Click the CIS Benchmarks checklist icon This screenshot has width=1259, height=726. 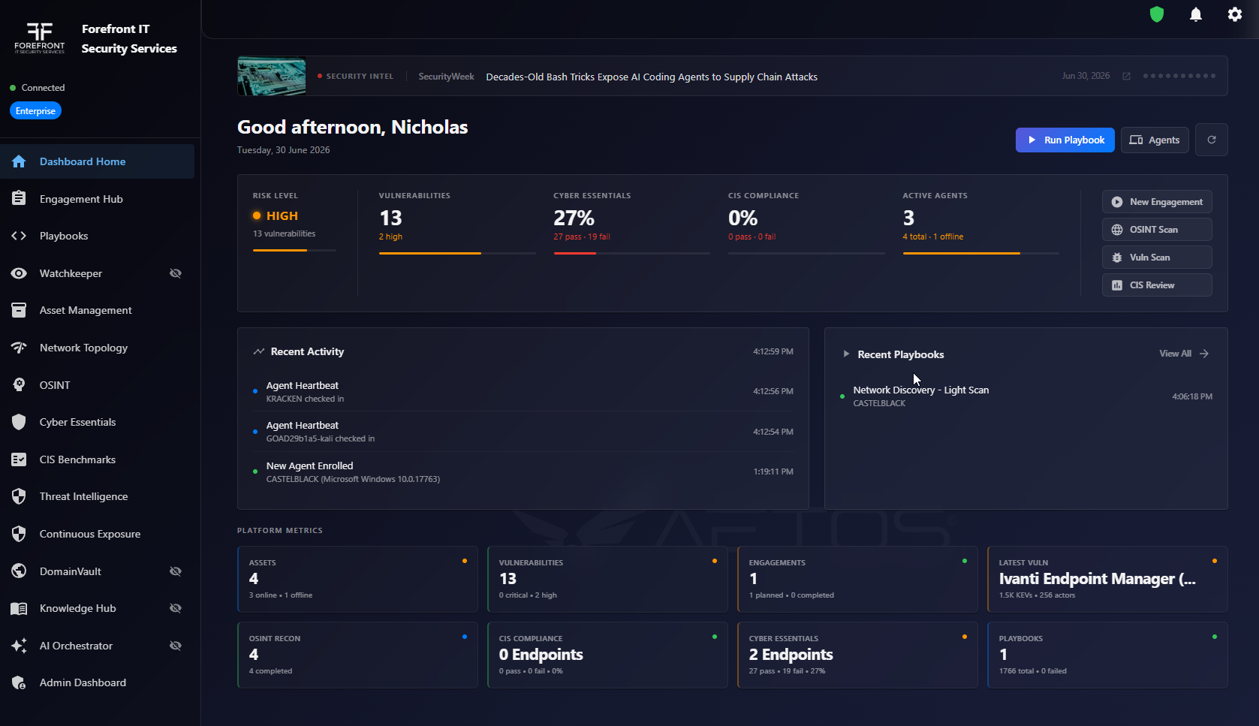19,459
